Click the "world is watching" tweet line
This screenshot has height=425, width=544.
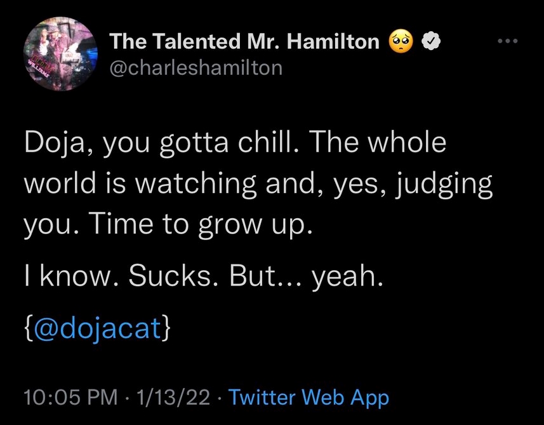point(258,185)
